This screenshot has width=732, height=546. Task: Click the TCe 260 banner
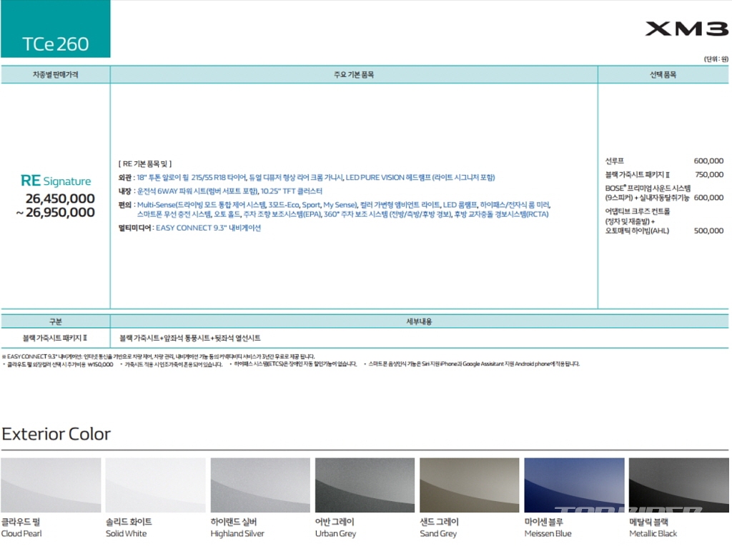[x=56, y=29]
